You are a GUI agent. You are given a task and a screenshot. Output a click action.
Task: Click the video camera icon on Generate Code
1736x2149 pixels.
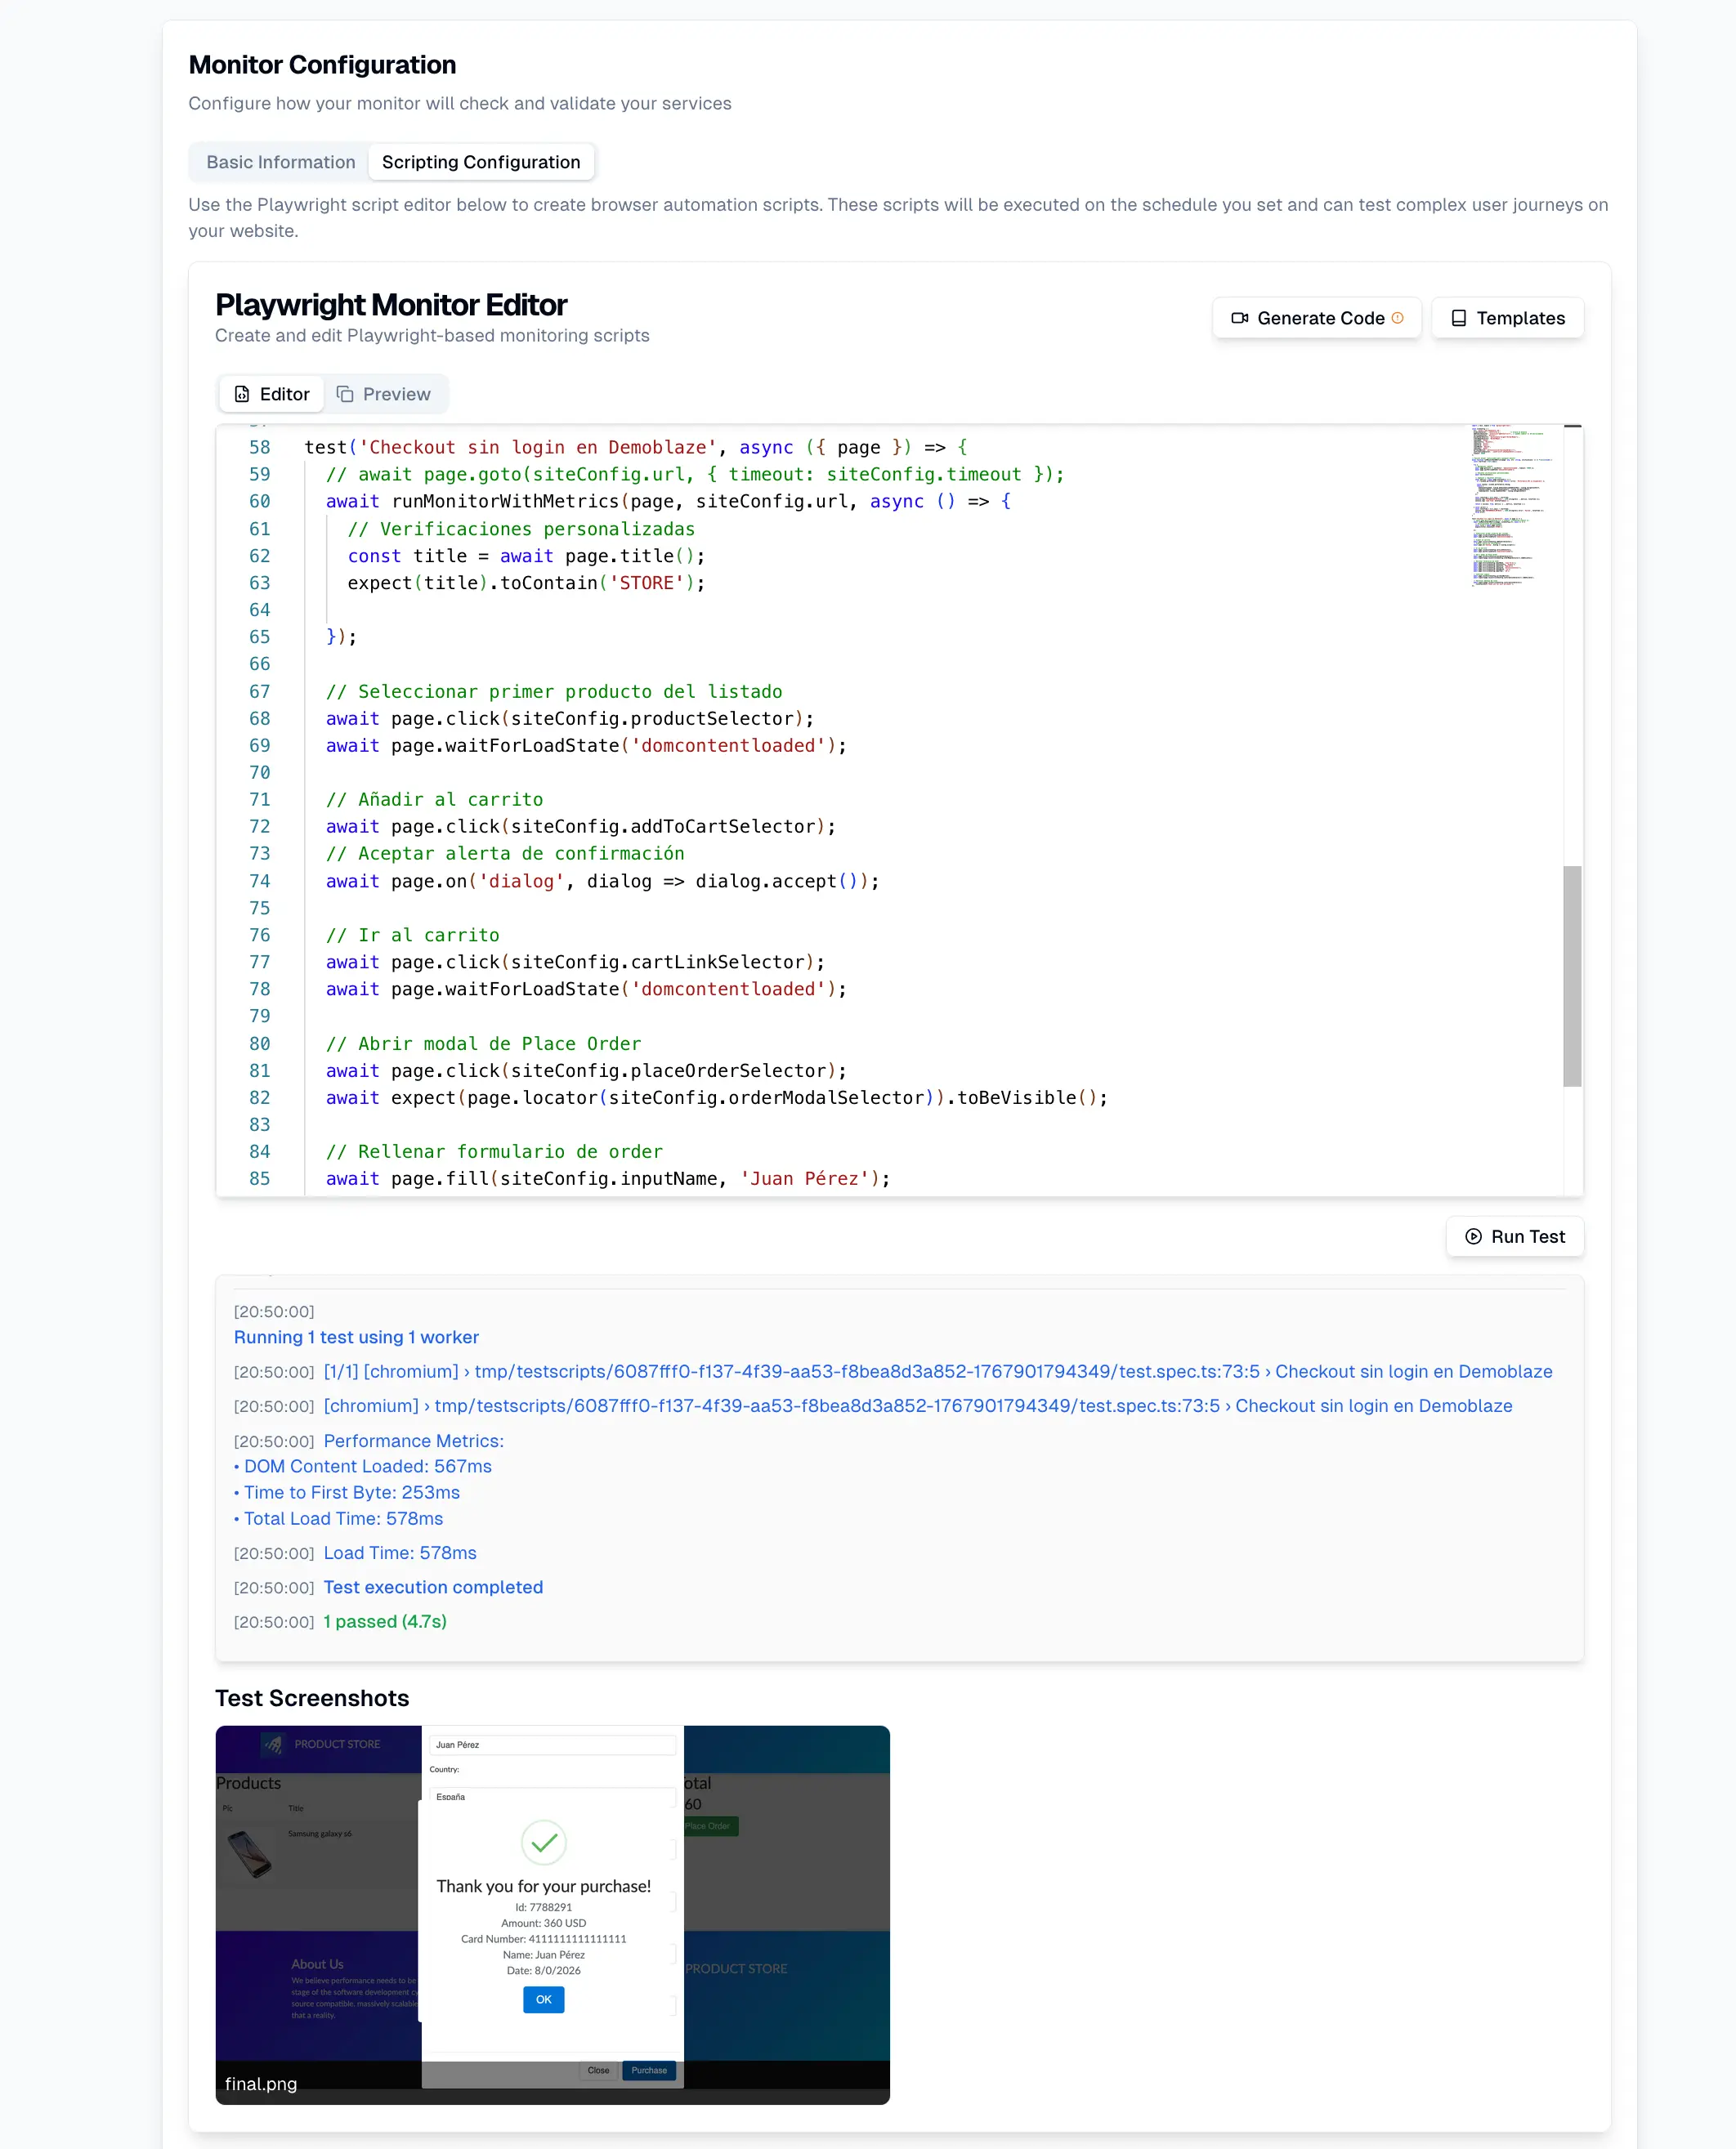pos(1239,318)
